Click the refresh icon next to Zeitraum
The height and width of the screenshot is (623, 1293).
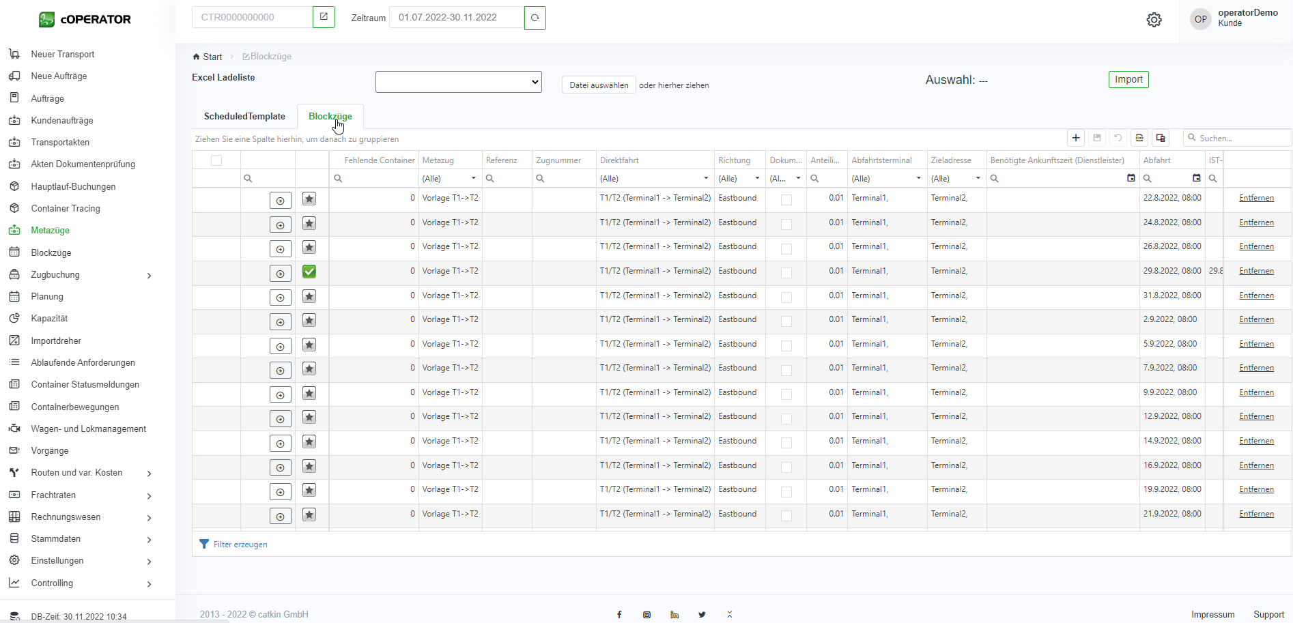click(x=535, y=18)
